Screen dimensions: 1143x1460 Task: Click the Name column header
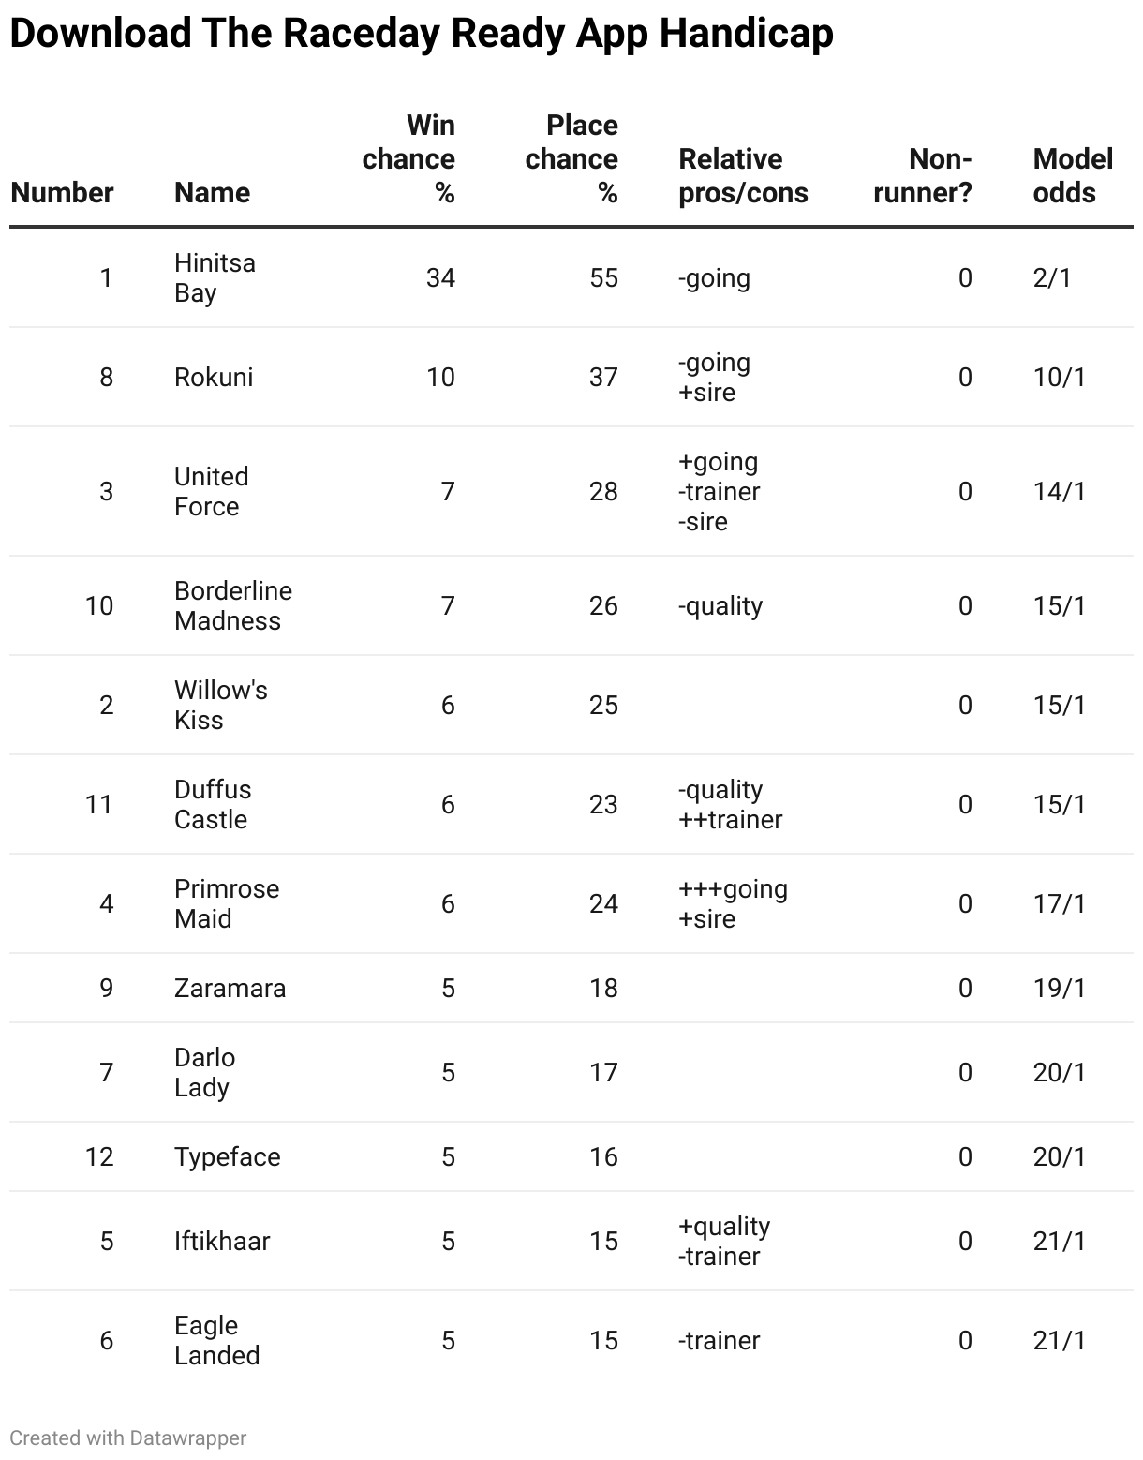[212, 192]
